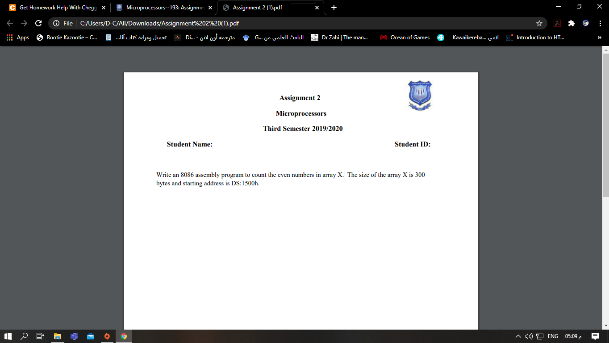Close the Assignment 2 (1).pdf tab
Viewport: 609px width, 343px height.
click(x=317, y=8)
